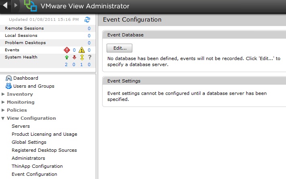Open Users and Groups
The image size is (286, 179).
click(x=34, y=86)
